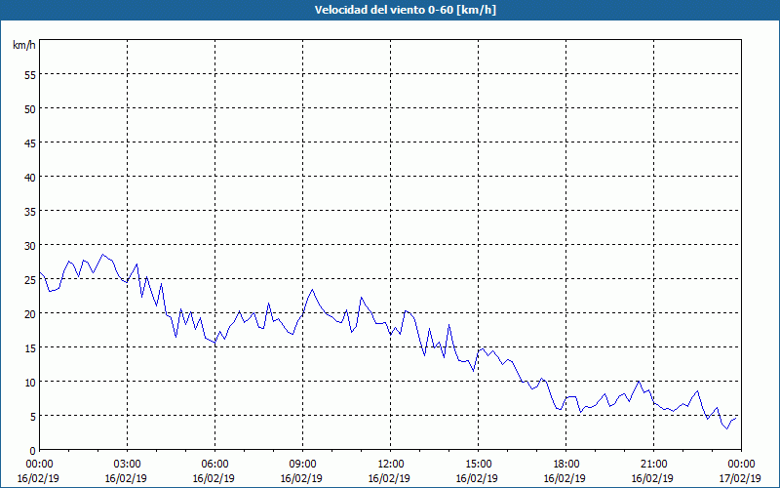780x488 pixels.
Task: Click the "17/02/19" date label
Action: tap(740, 478)
